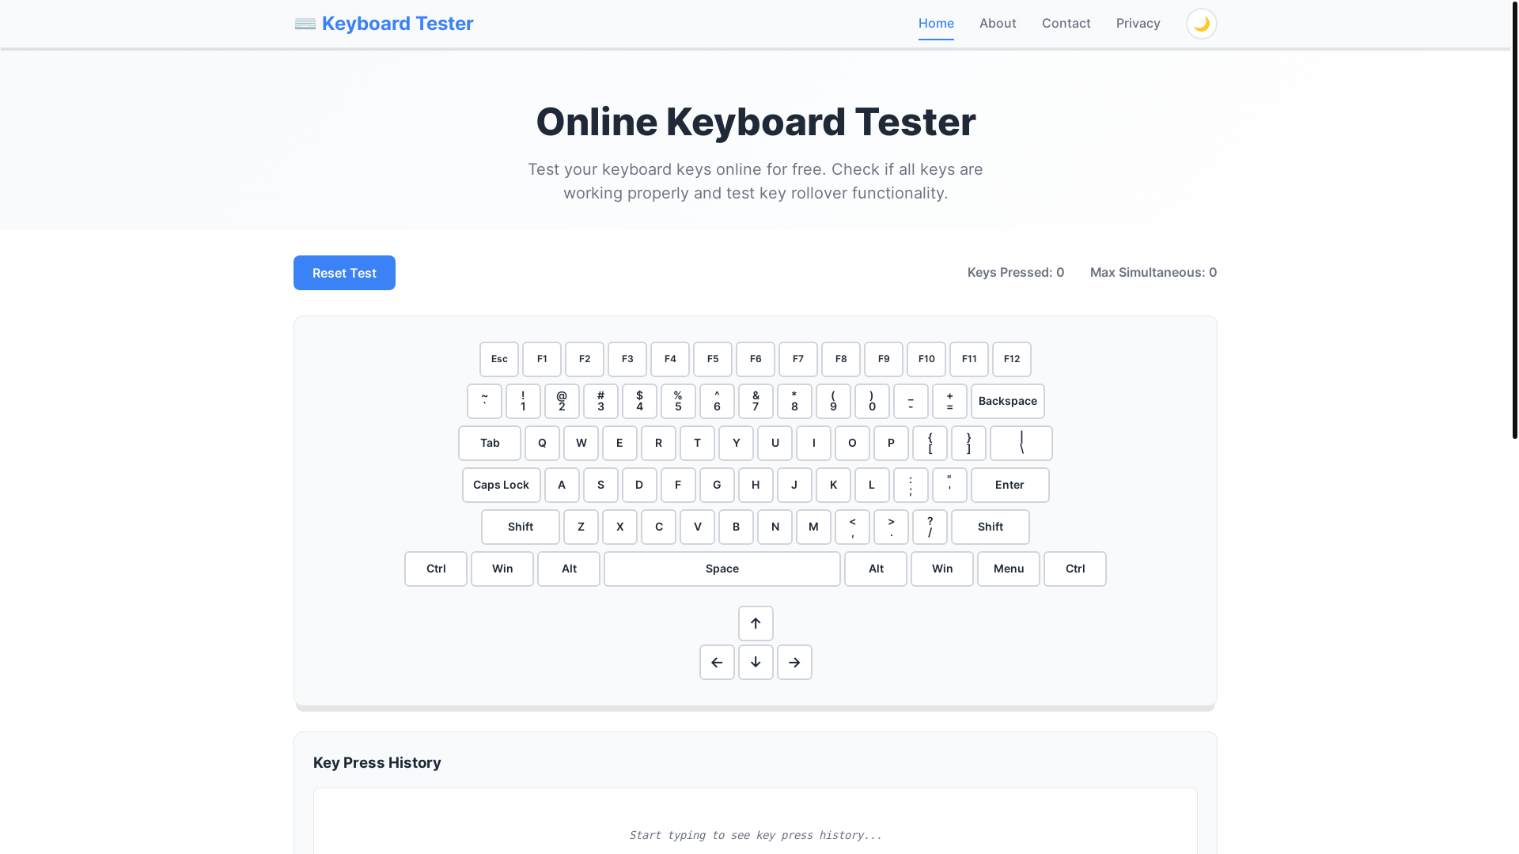
Task: Click the left Shift key
Action: click(x=521, y=527)
